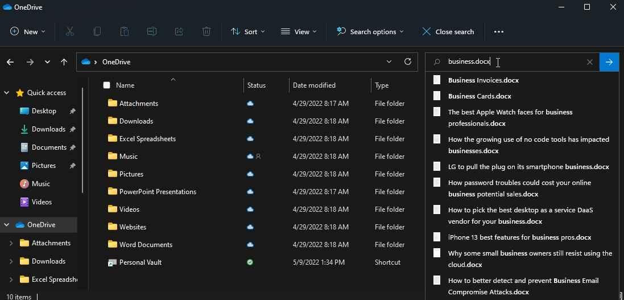Go up one folder level arrow
The height and width of the screenshot is (300, 624).
coord(64,61)
